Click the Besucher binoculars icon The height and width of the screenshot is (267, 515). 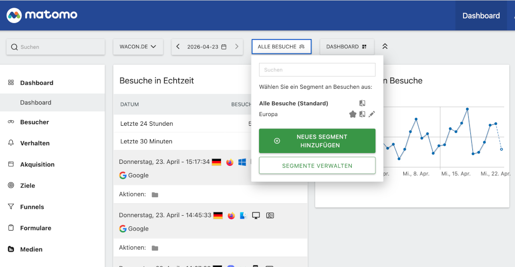11,122
